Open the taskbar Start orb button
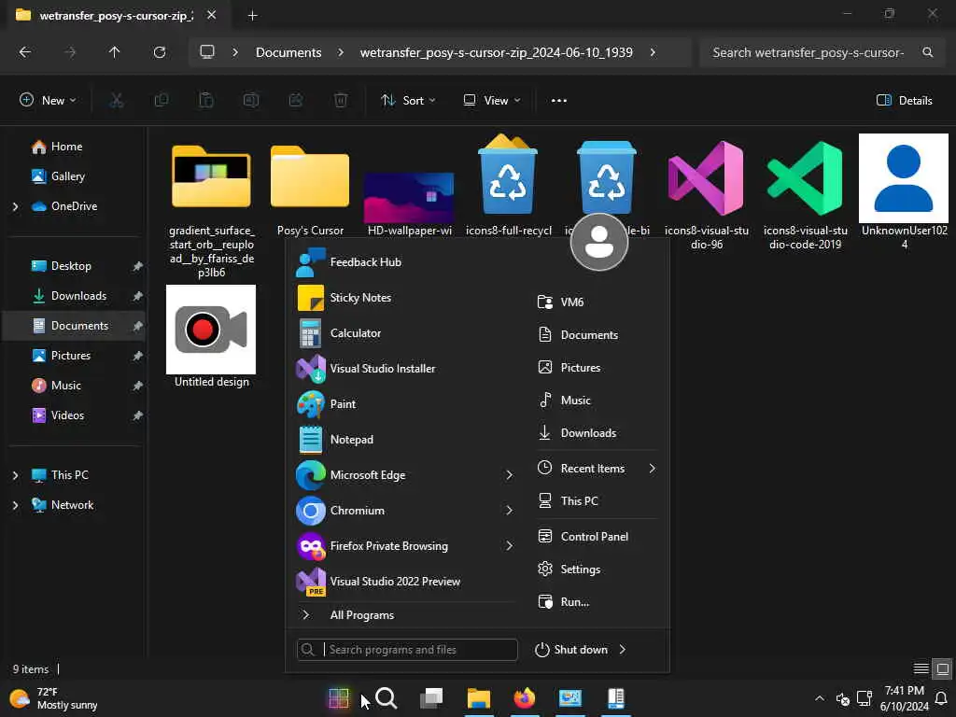 pos(338,698)
